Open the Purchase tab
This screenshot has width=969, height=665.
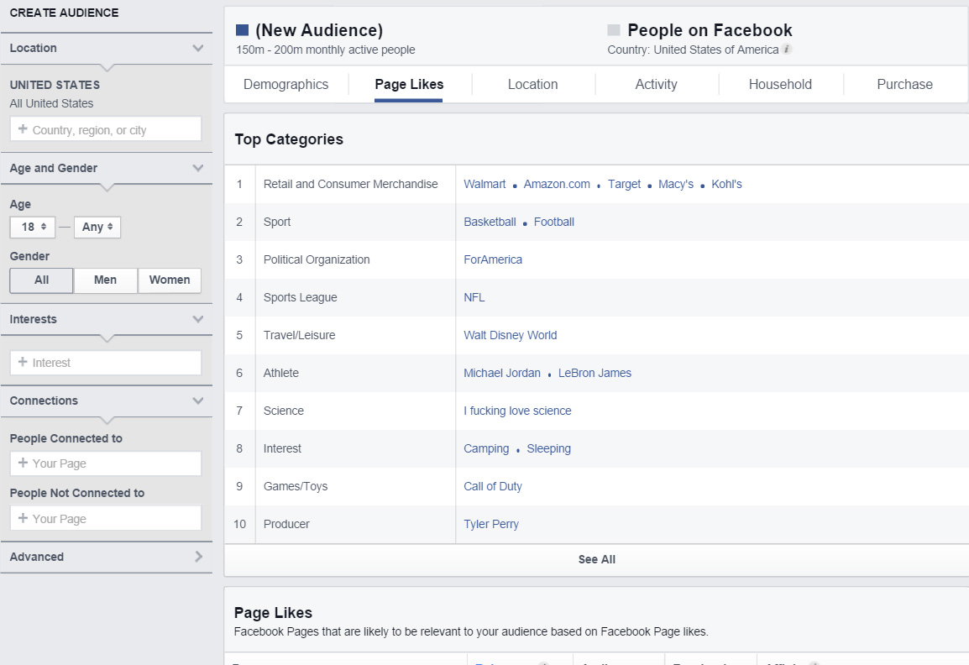tap(904, 84)
